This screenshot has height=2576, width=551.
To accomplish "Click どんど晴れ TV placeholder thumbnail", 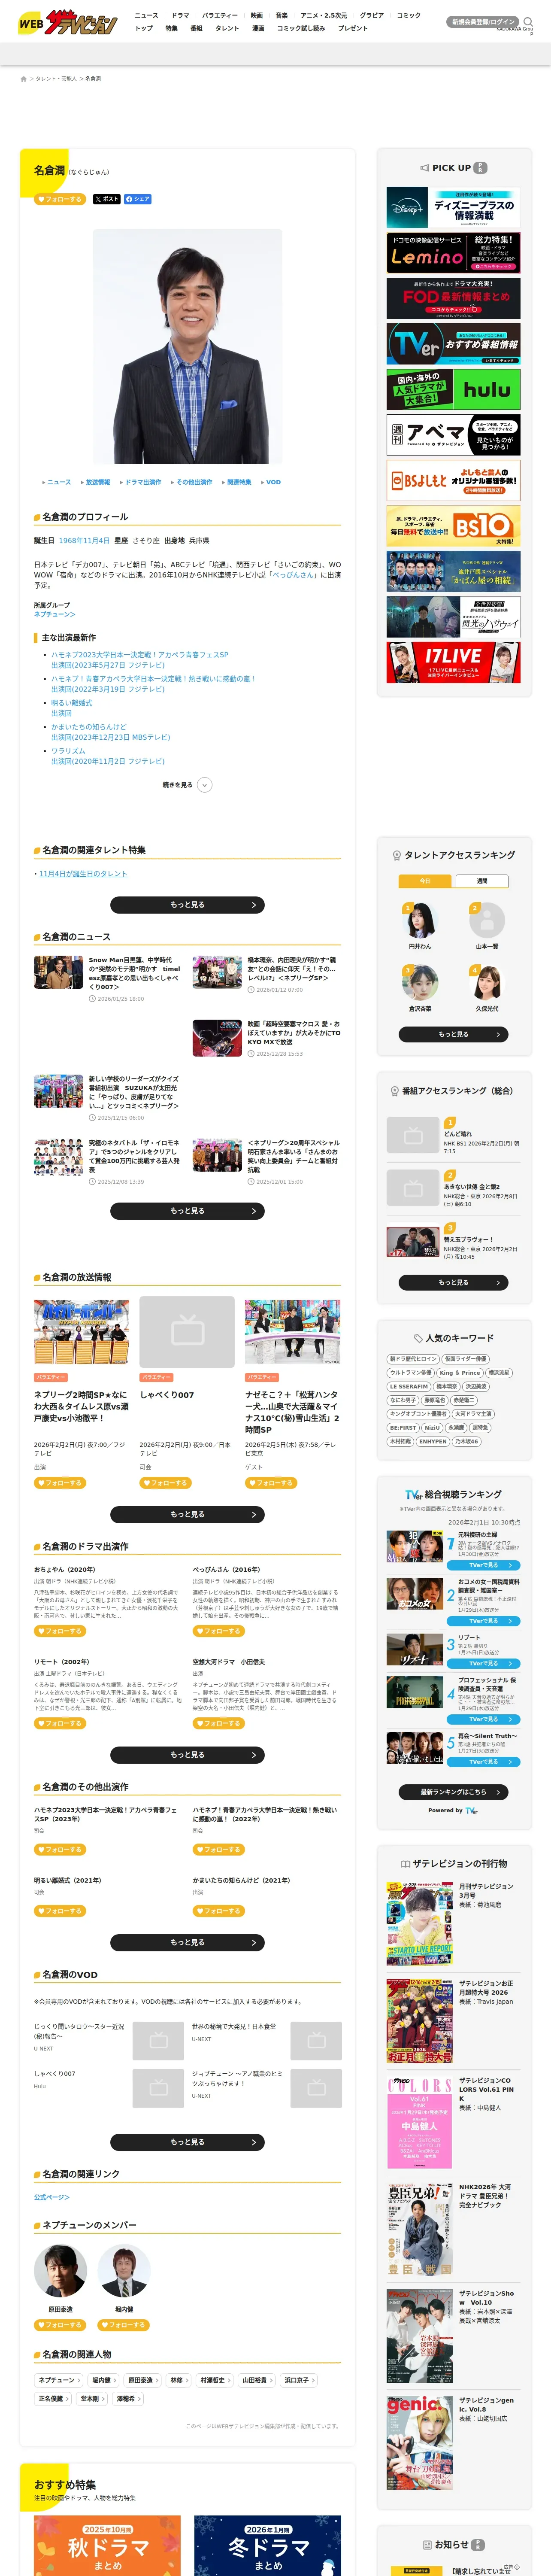I will pos(413,1135).
